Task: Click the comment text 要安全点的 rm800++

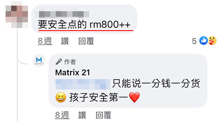Action: click(84, 25)
